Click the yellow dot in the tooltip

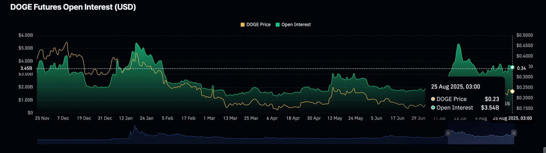tap(433, 99)
